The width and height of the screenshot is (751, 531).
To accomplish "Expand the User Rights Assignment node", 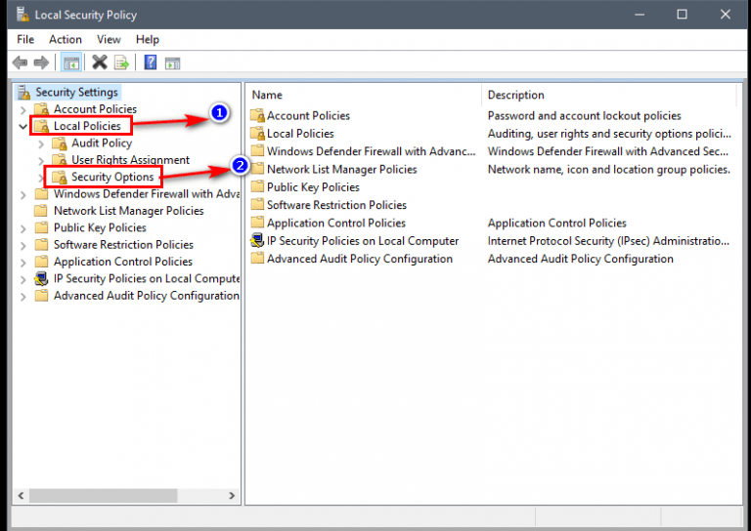I will (41, 161).
